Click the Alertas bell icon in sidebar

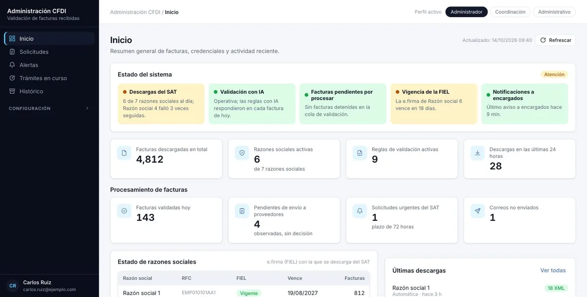[12, 65]
